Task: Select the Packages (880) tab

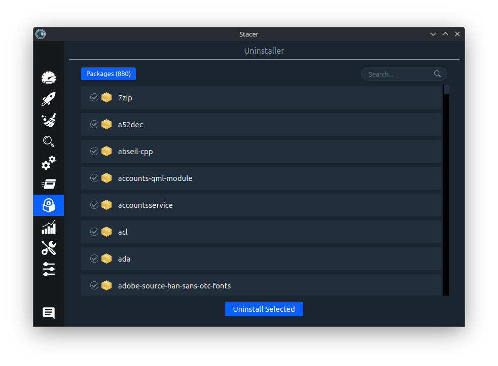Action: [x=109, y=74]
